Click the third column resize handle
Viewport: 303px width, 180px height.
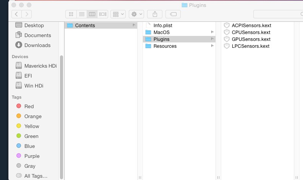pos(297,177)
